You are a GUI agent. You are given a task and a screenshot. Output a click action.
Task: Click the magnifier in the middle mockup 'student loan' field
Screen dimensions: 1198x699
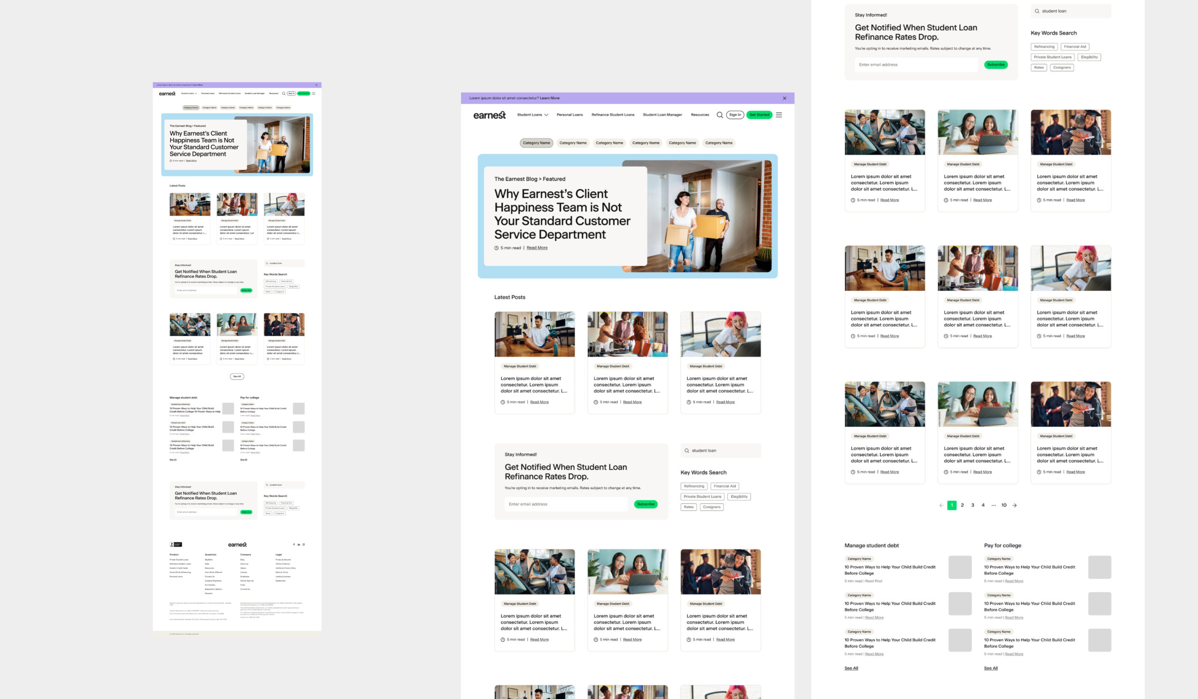click(687, 451)
